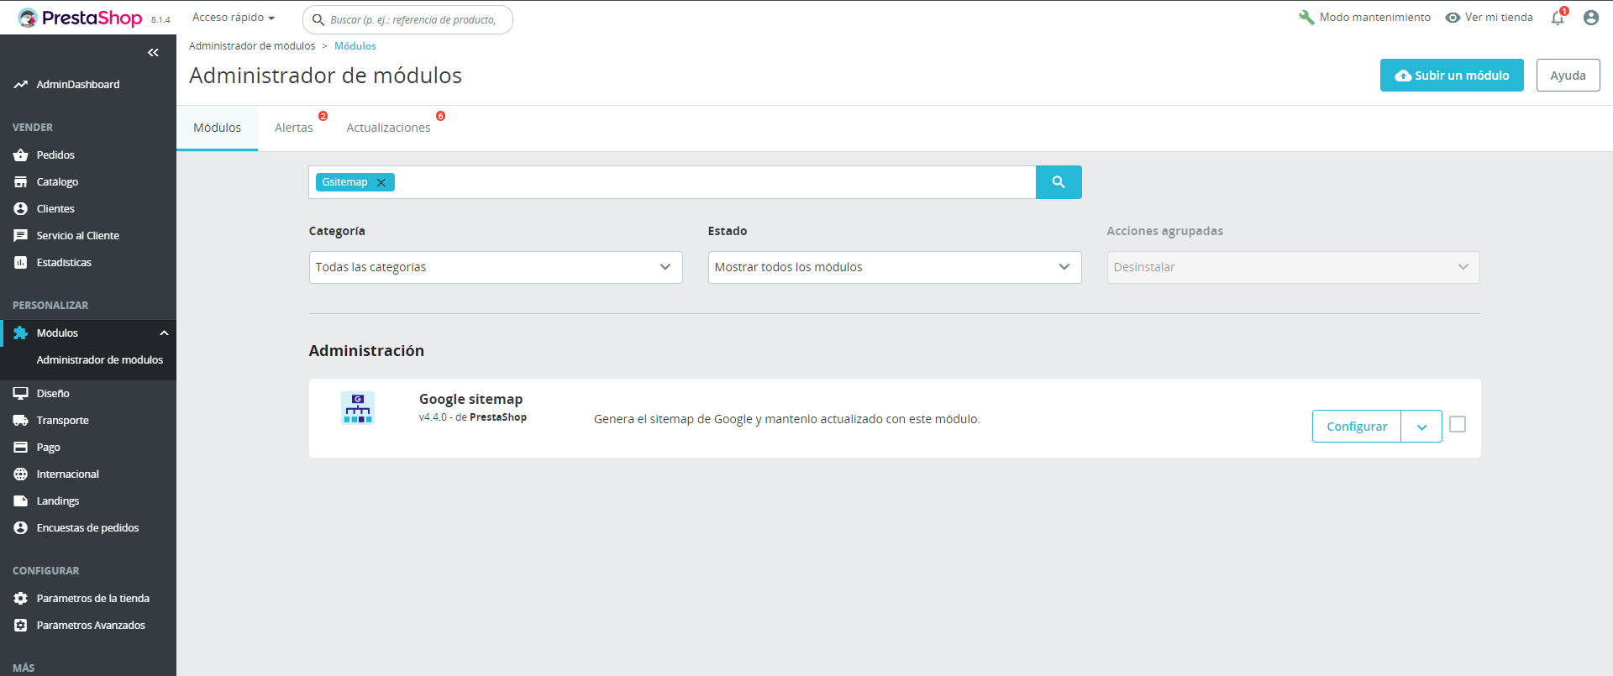Click the Servicio al Cliente chat icon
Image resolution: width=1613 pixels, height=676 pixels.
click(21, 236)
